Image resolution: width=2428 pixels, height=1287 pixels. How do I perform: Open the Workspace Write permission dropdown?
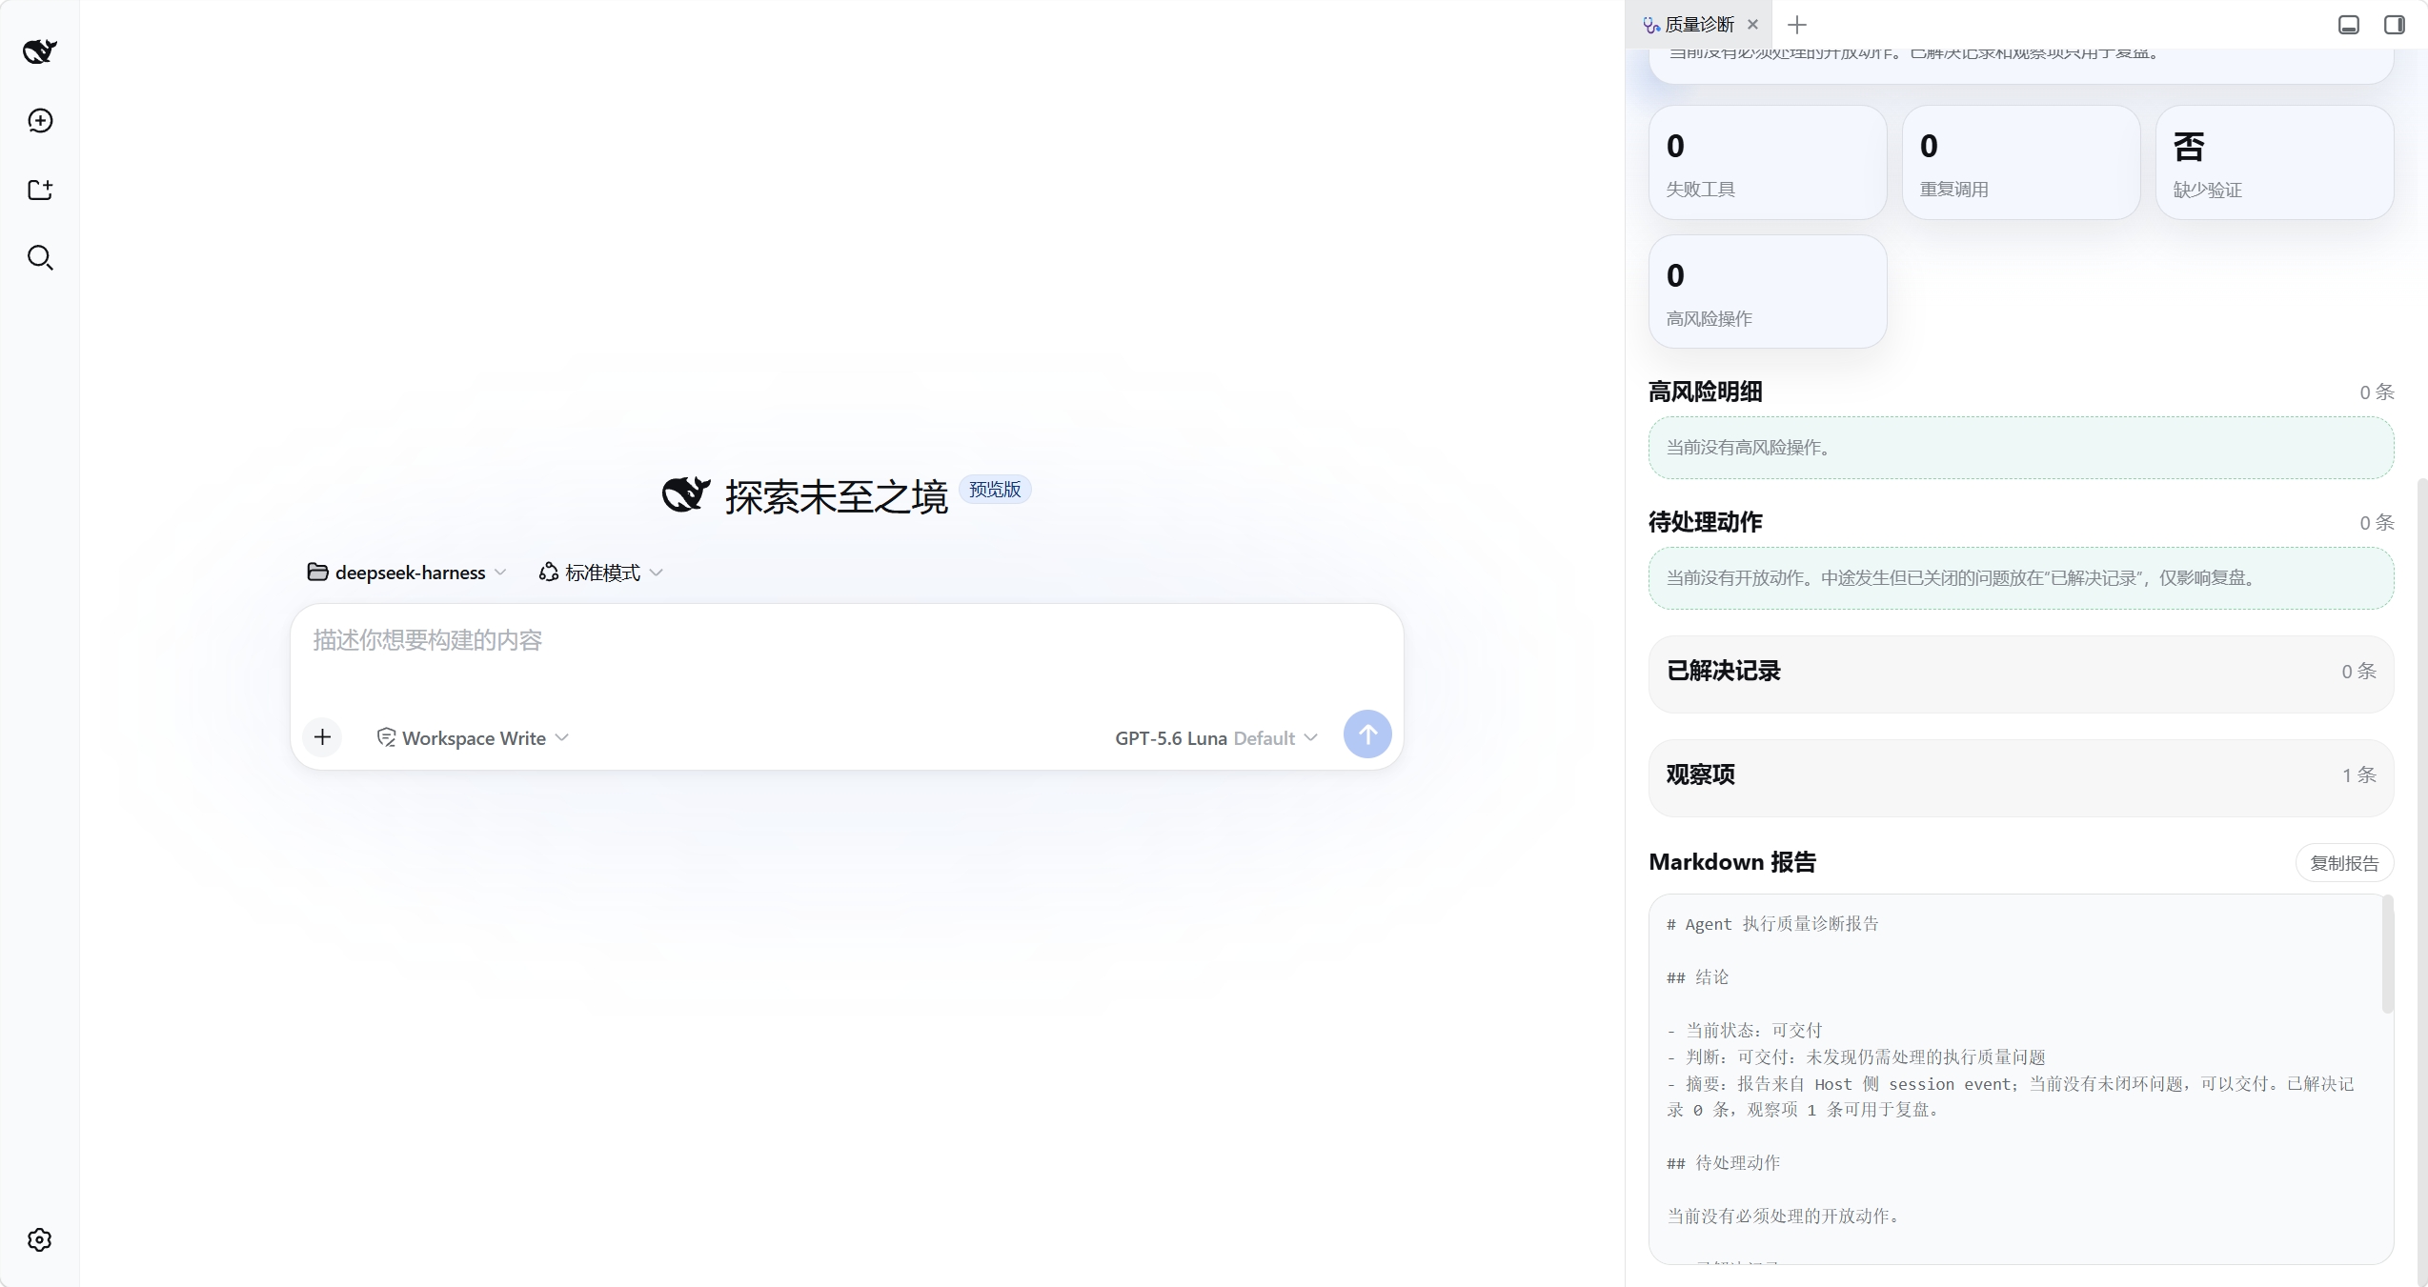point(473,737)
